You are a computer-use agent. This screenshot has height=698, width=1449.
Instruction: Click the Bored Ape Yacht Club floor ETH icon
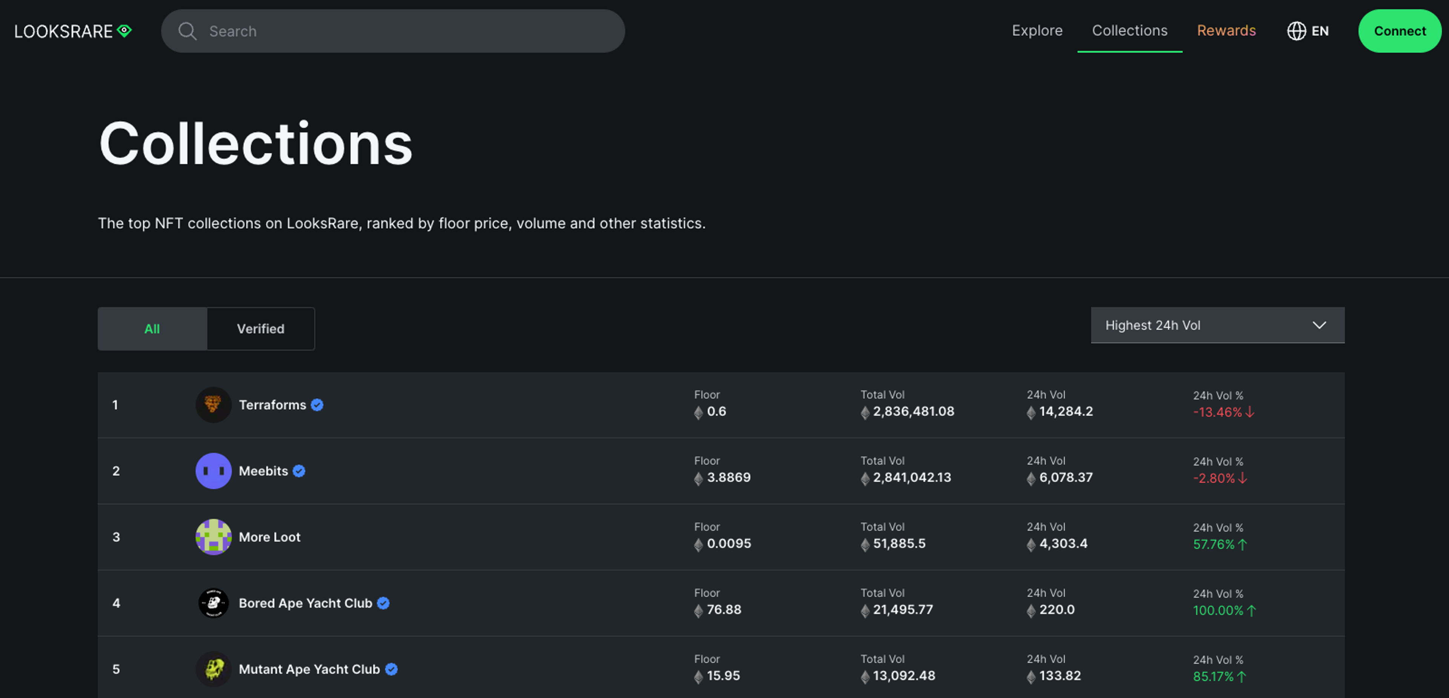coord(698,610)
